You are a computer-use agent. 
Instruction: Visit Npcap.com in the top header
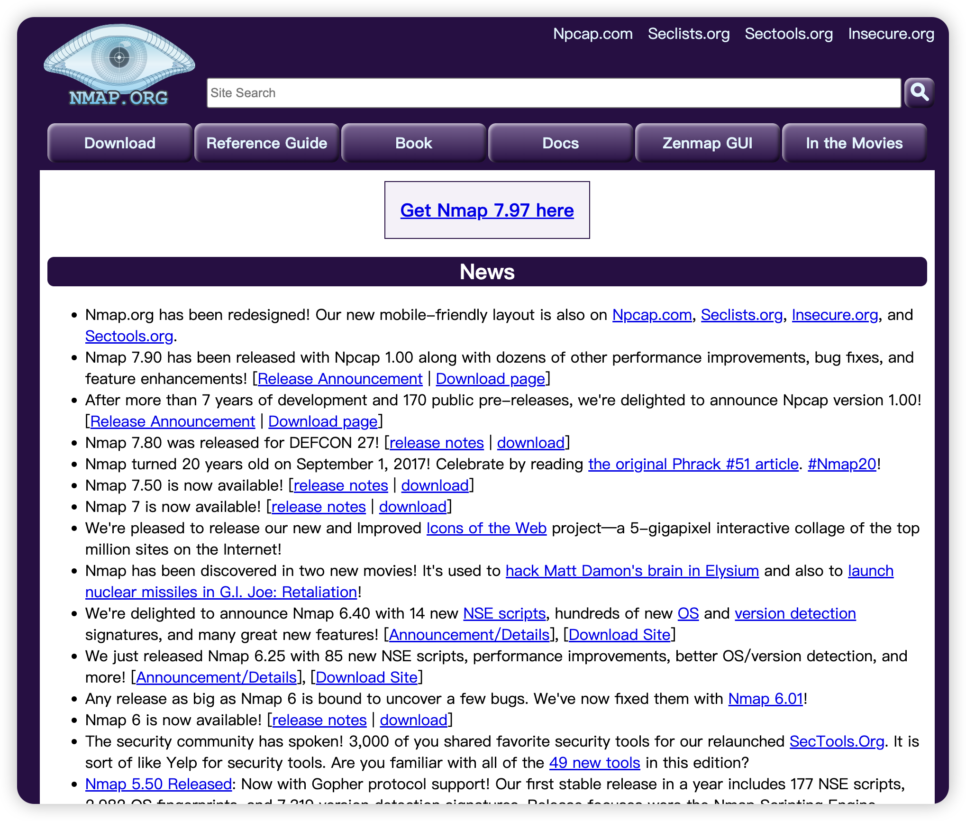[592, 34]
